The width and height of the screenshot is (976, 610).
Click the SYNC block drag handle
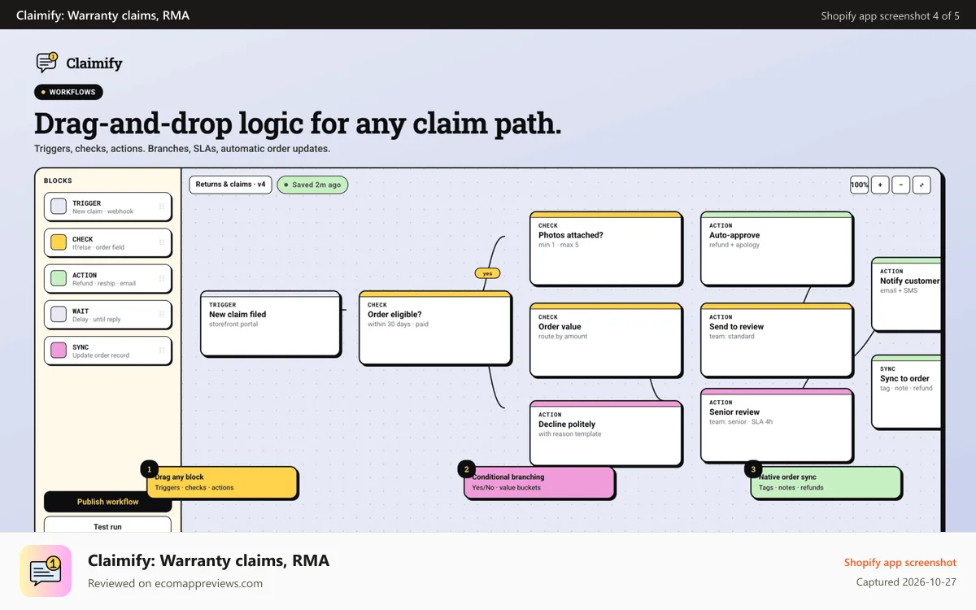[x=162, y=351]
